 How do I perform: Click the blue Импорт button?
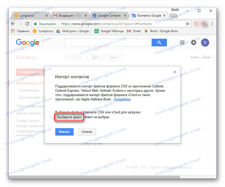click(x=64, y=132)
